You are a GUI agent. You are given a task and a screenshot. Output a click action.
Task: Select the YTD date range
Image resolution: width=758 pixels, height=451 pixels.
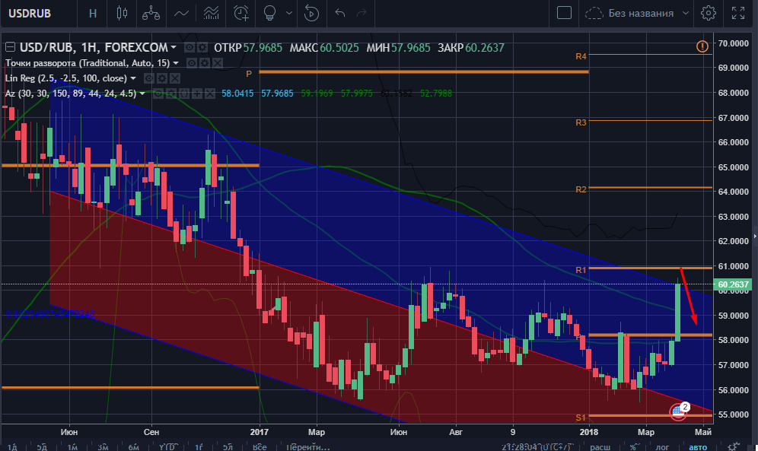pos(167,447)
